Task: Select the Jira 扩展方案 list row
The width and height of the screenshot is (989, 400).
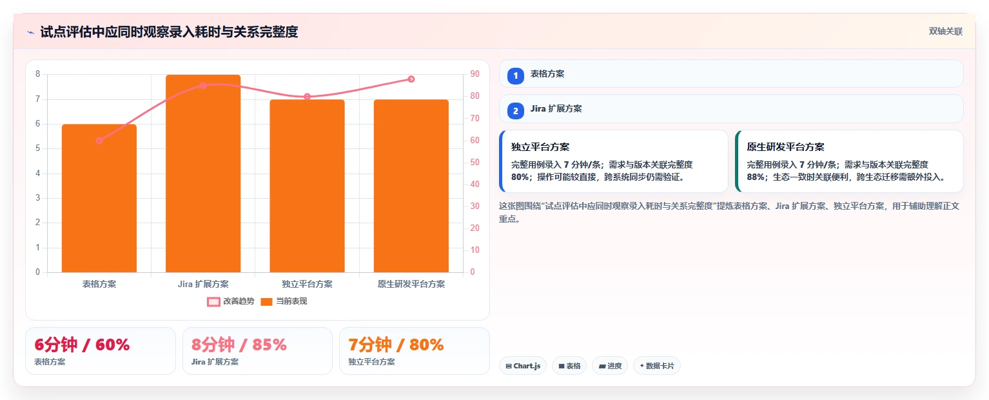Action: [x=731, y=109]
